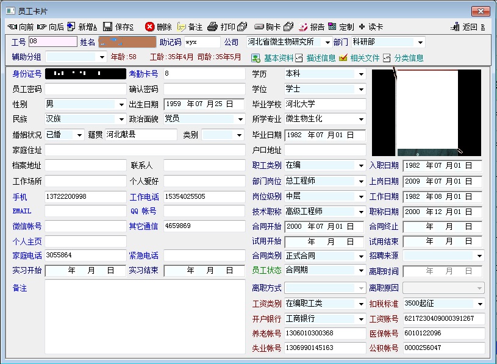Open the 性别 (gender) dropdown
Image resolution: width=497 pixels, height=364 pixels.
coord(121,104)
